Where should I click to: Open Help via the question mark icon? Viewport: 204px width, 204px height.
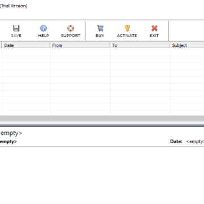point(44,28)
